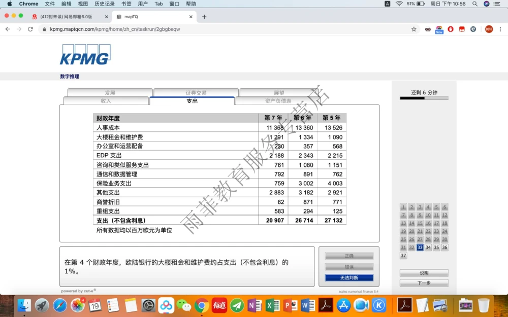Viewport: 508px width, 317px height.
Task: Open Telegram from the Dock
Action: point(237,305)
